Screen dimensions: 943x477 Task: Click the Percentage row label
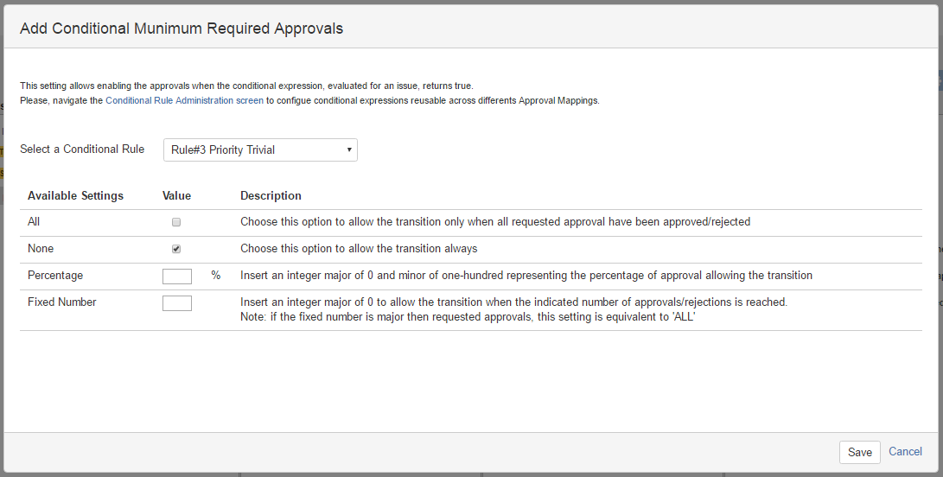click(x=55, y=276)
